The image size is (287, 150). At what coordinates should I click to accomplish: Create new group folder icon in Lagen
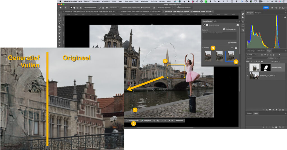click(x=276, y=110)
